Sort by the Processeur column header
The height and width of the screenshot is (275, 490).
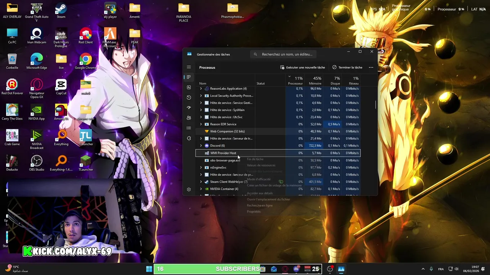tap(295, 80)
